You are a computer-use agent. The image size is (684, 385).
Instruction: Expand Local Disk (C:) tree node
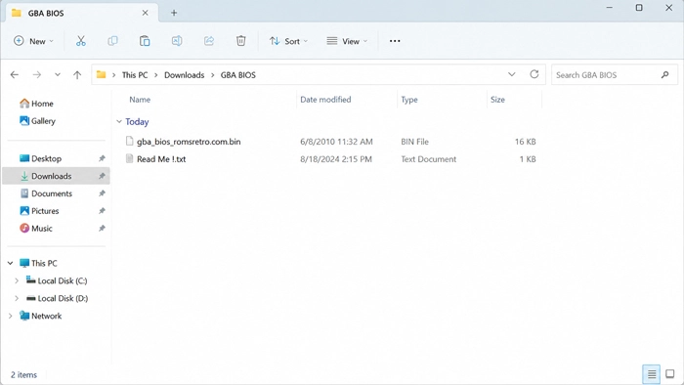tap(17, 280)
